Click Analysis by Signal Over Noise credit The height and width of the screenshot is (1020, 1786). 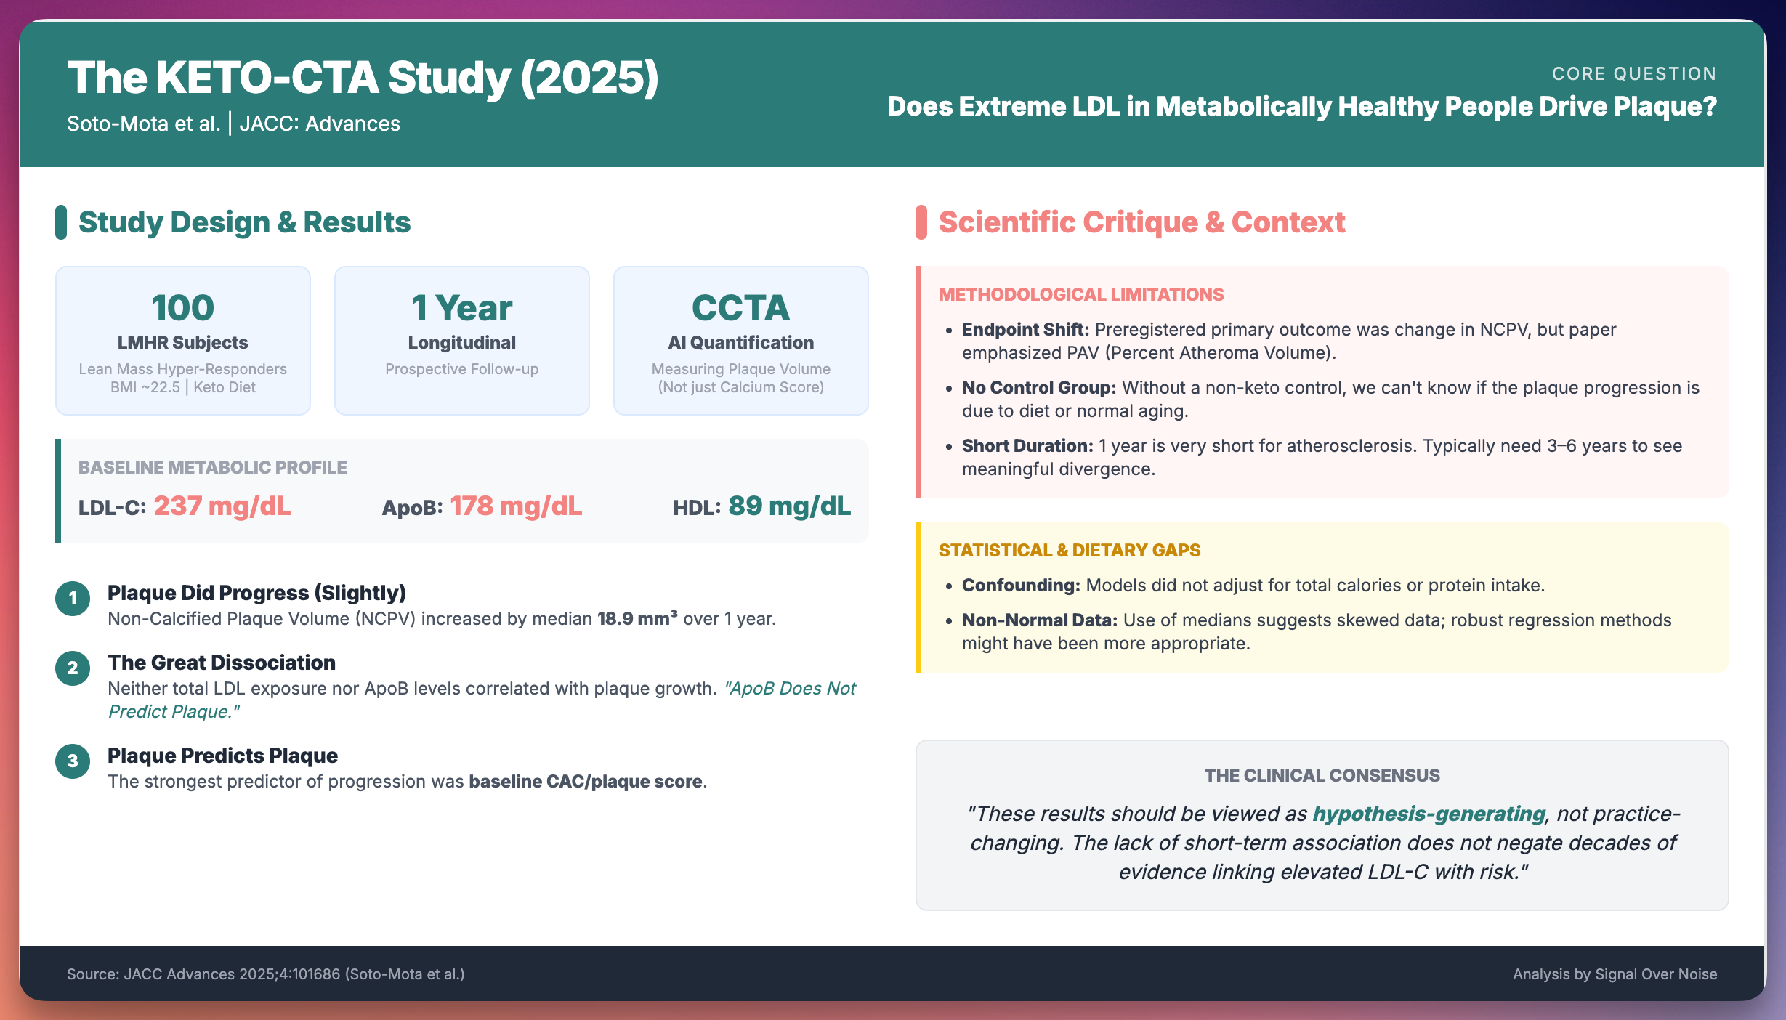[x=1615, y=974]
